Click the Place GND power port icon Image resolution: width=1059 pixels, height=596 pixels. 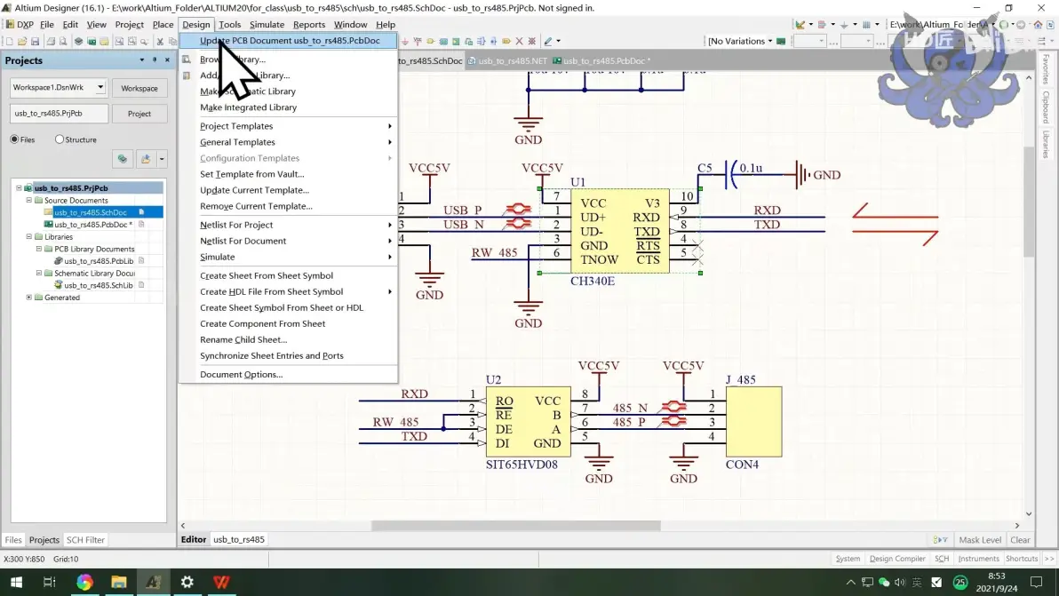point(404,41)
